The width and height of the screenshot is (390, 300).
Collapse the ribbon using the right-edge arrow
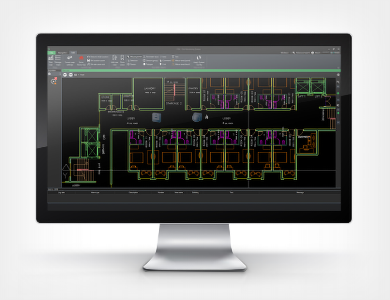click(x=338, y=67)
